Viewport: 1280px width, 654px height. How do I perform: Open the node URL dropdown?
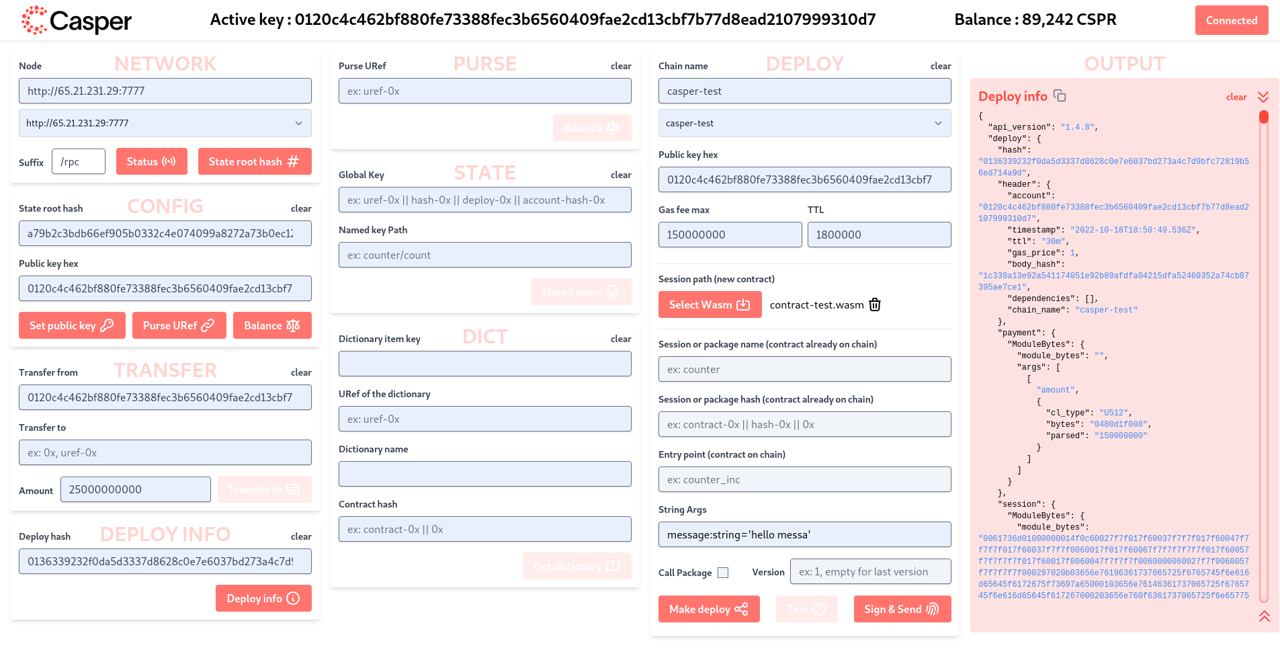point(299,123)
